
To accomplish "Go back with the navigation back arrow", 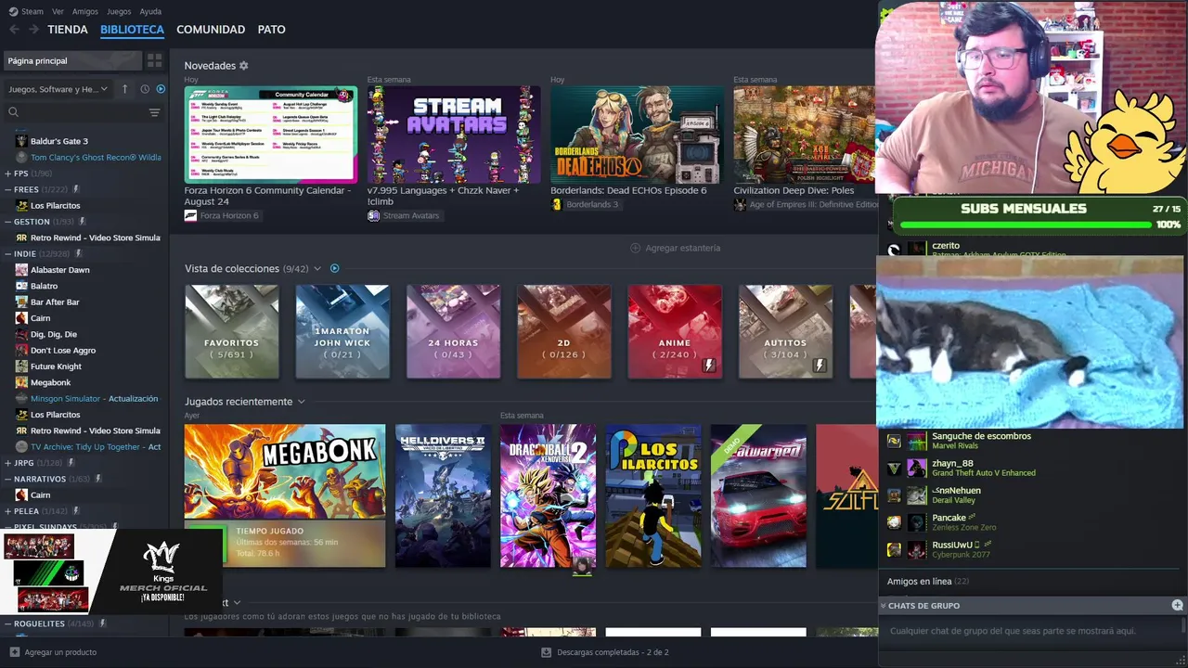I will pos(14,30).
